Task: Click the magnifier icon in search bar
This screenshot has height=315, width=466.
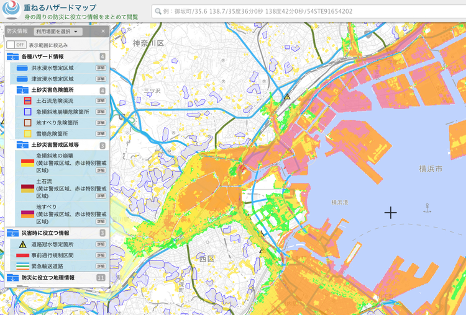Action: point(158,11)
